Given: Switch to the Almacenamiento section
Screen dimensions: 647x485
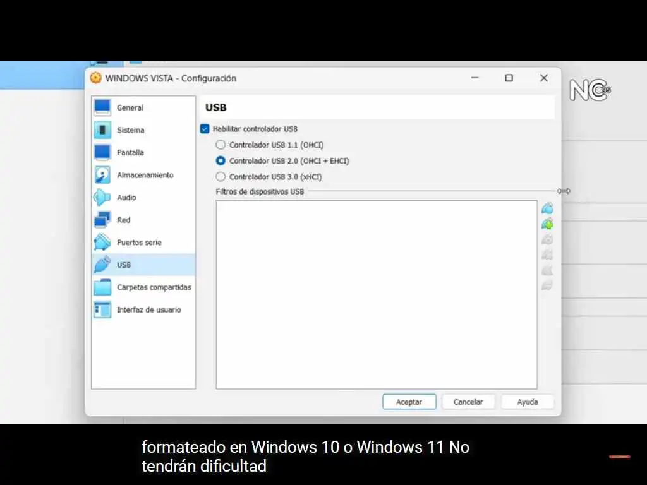Looking at the screenshot, I should tap(143, 175).
